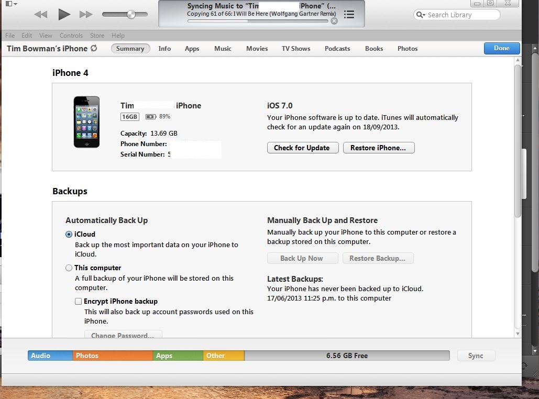Screen dimensions: 539x399
Task: Click the rewind previous track button
Action: pyautogui.click(x=40, y=15)
